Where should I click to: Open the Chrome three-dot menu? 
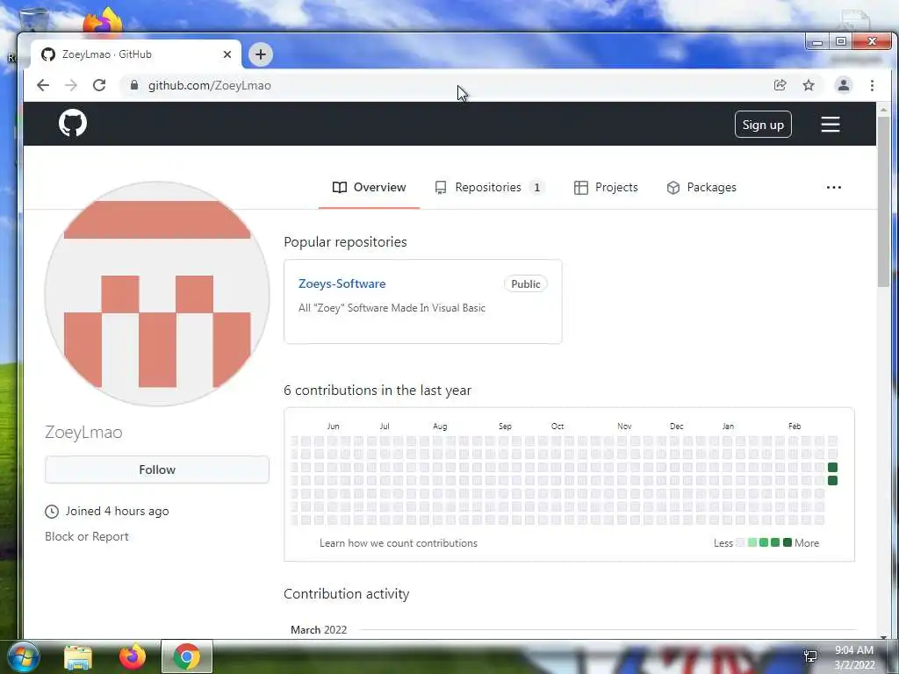(872, 85)
